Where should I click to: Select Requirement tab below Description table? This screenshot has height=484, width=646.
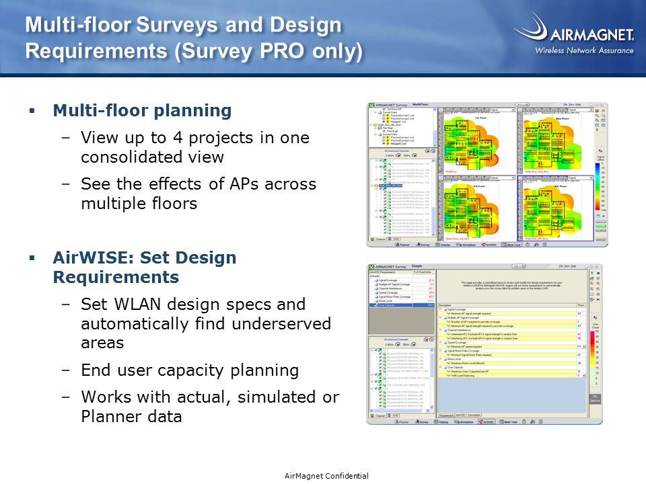[446, 415]
